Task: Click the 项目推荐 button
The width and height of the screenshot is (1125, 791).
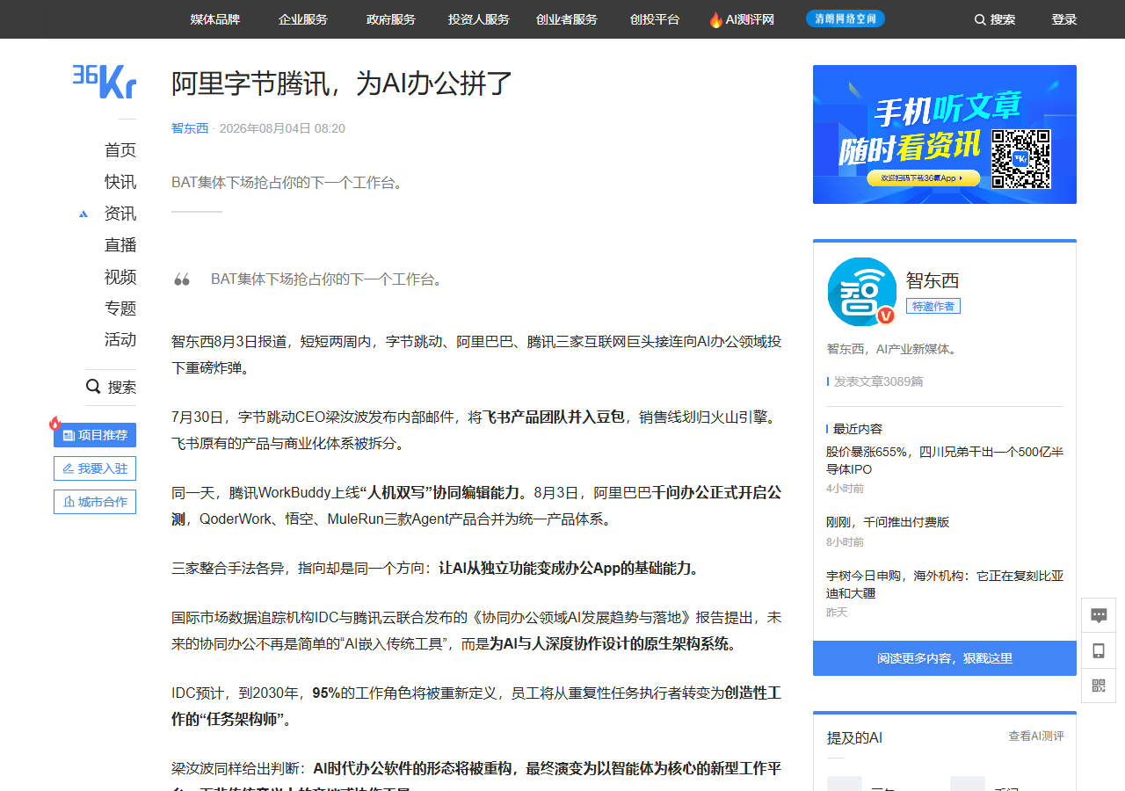Action: (95, 435)
